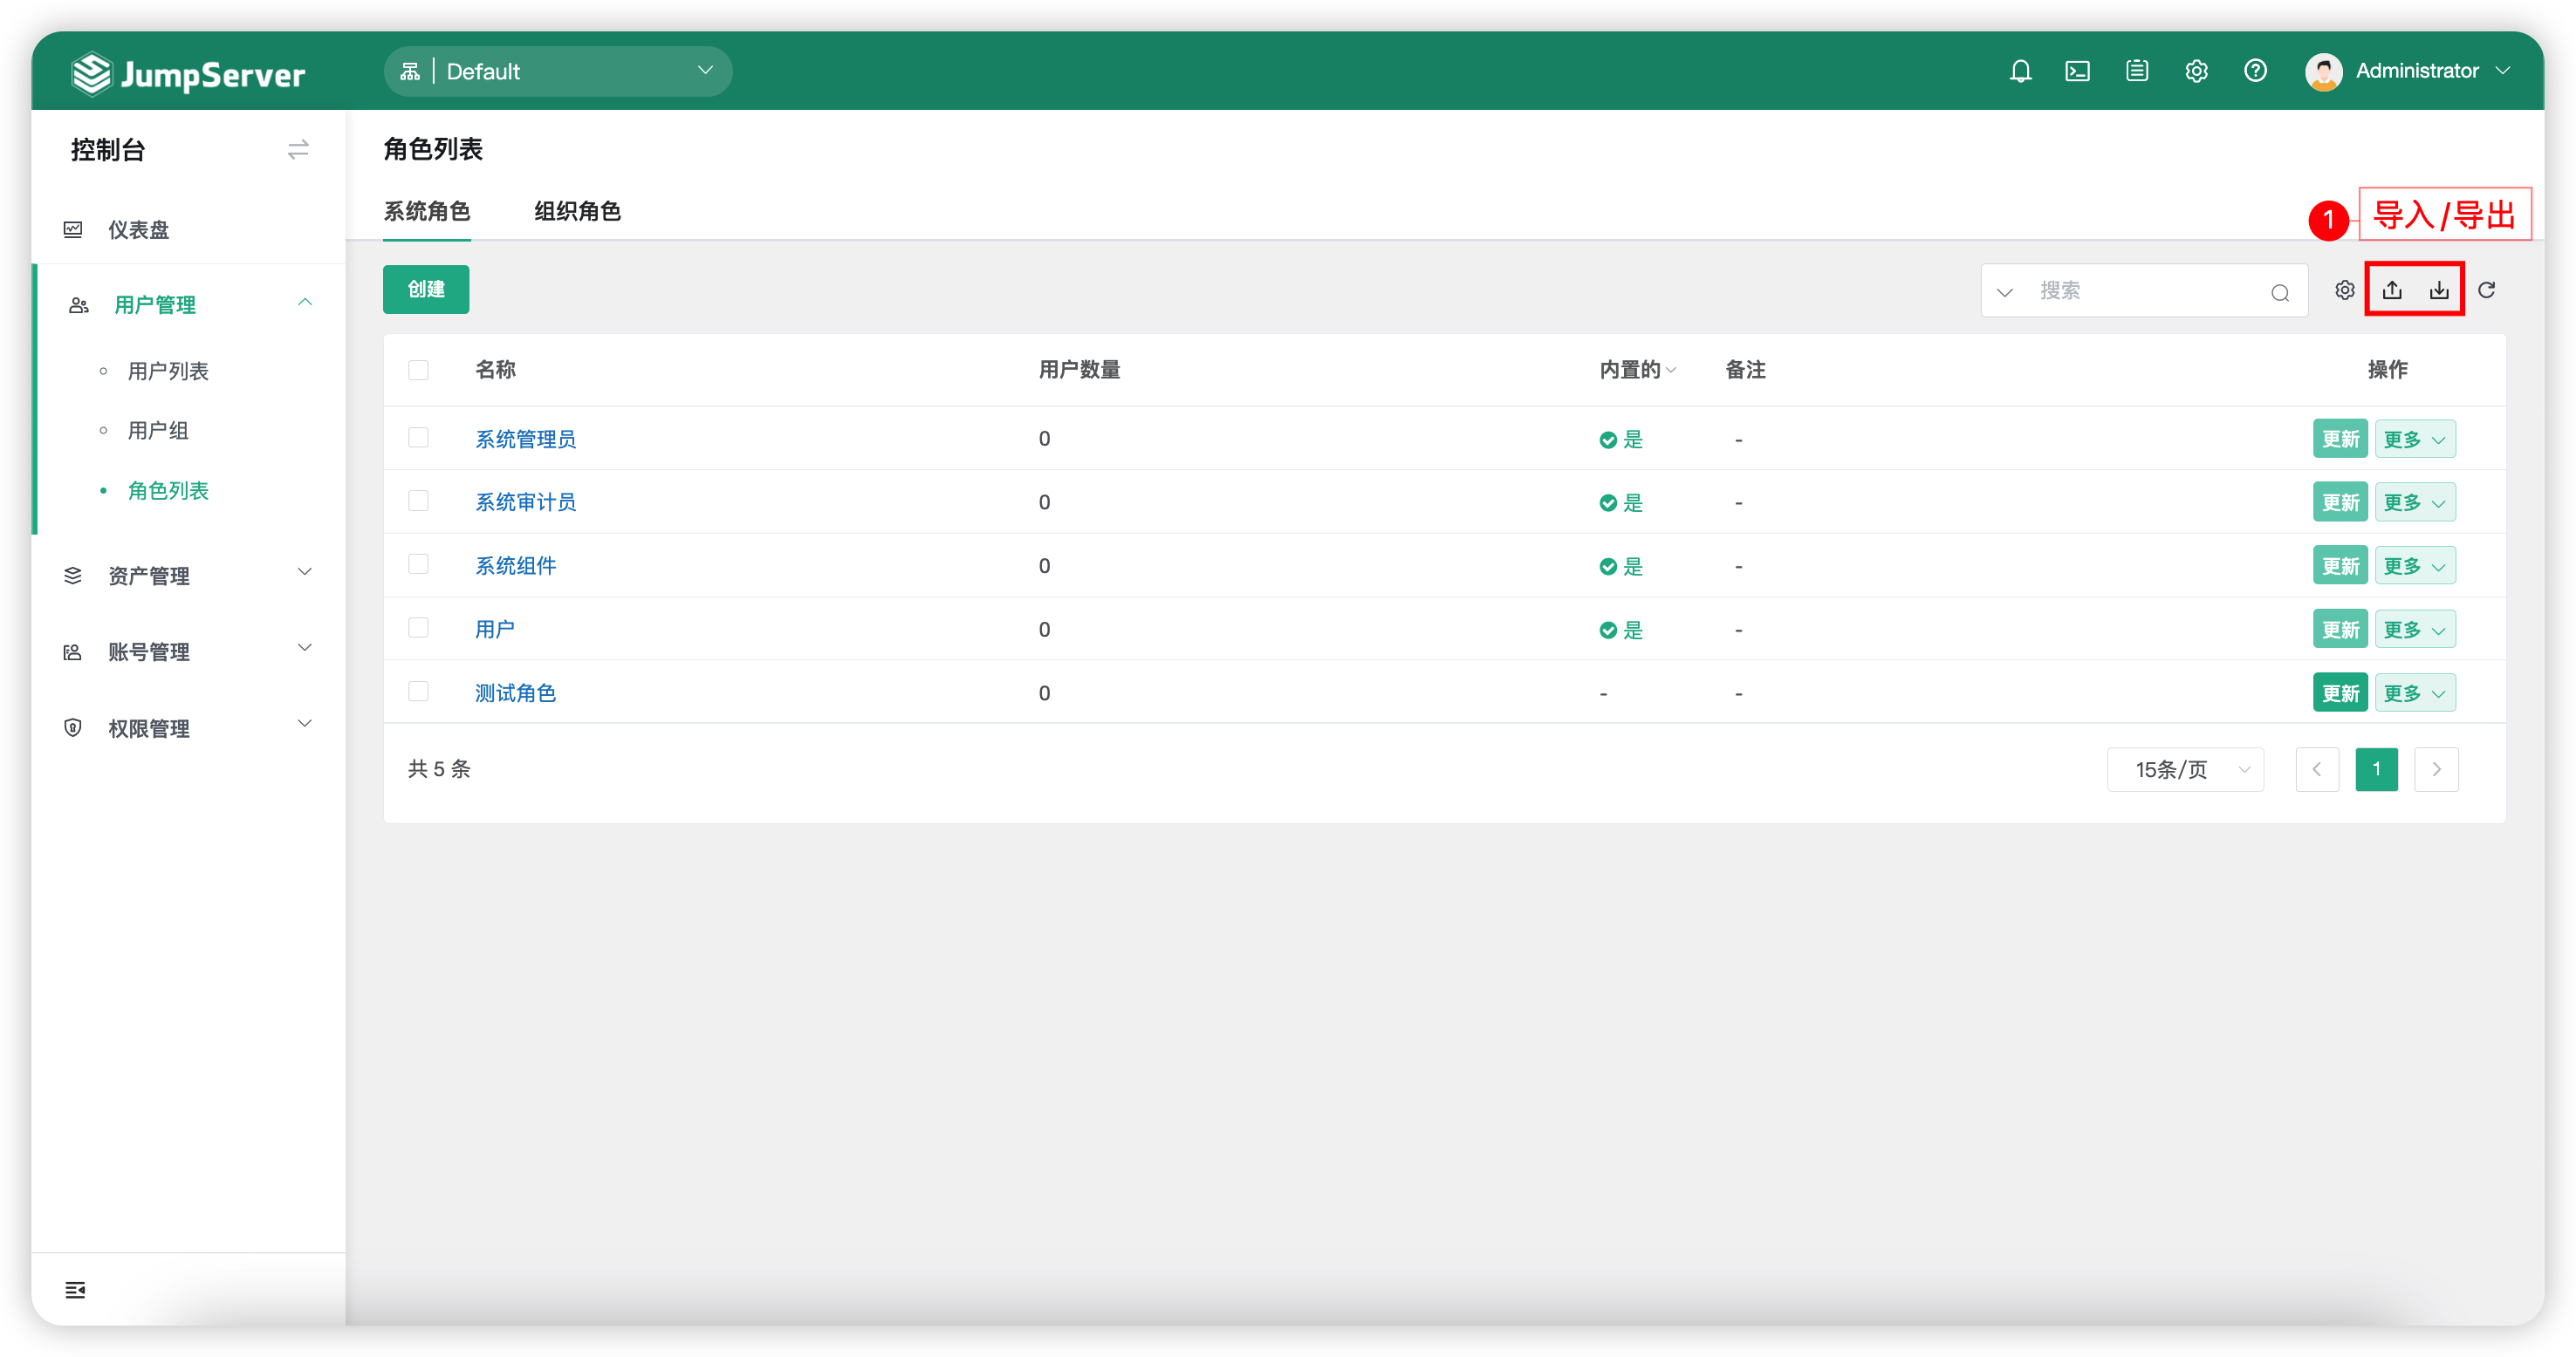Switch to the 组织角色 tab
This screenshot has height=1357, width=2576.
pos(577,212)
